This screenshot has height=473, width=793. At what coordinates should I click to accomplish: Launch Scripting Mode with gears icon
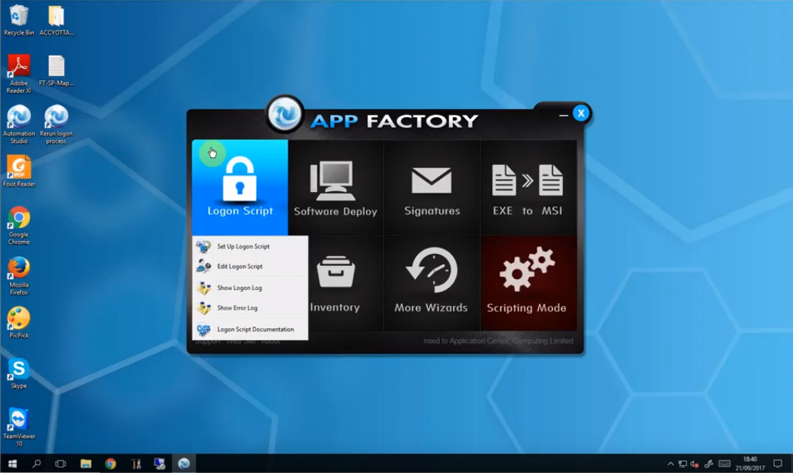click(x=527, y=284)
